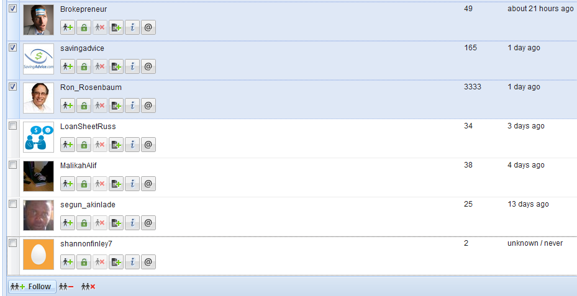Click the savingadvice profile picture
The width and height of the screenshot is (577, 296).
pyautogui.click(x=39, y=59)
